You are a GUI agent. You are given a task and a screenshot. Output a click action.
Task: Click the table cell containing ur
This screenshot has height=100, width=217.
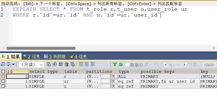[74, 81]
